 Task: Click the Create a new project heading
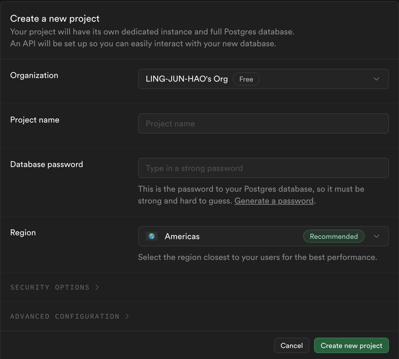click(55, 18)
